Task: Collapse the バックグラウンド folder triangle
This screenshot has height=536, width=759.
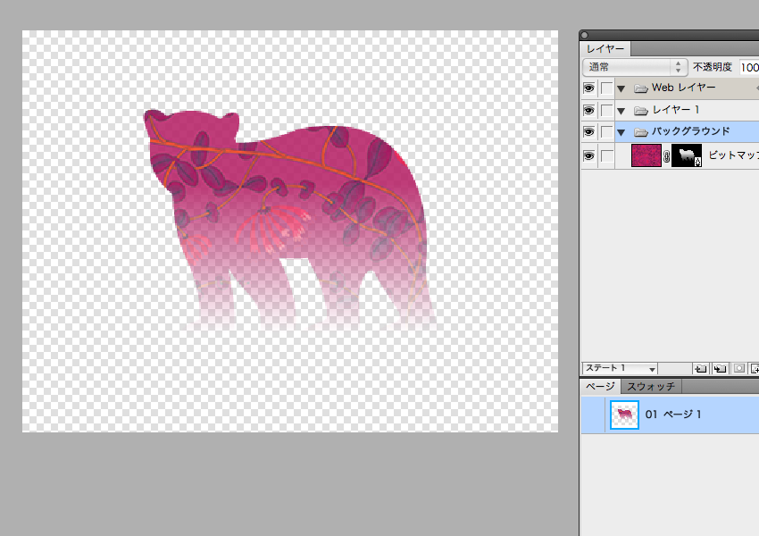Action: coord(621,132)
